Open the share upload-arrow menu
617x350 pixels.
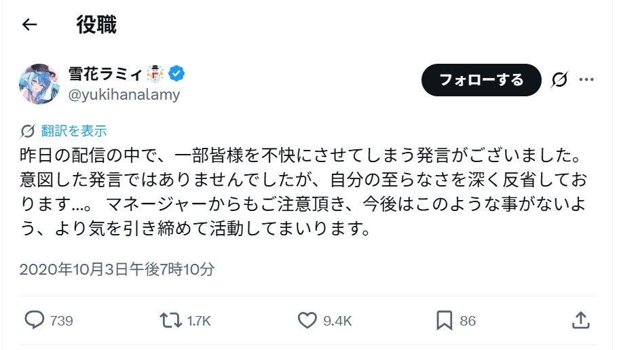[580, 319]
